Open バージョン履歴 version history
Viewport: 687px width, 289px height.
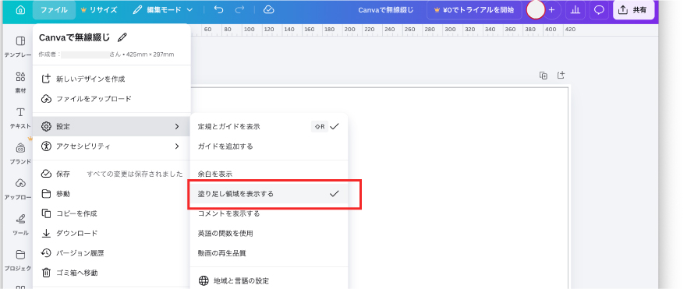(112, 253)
